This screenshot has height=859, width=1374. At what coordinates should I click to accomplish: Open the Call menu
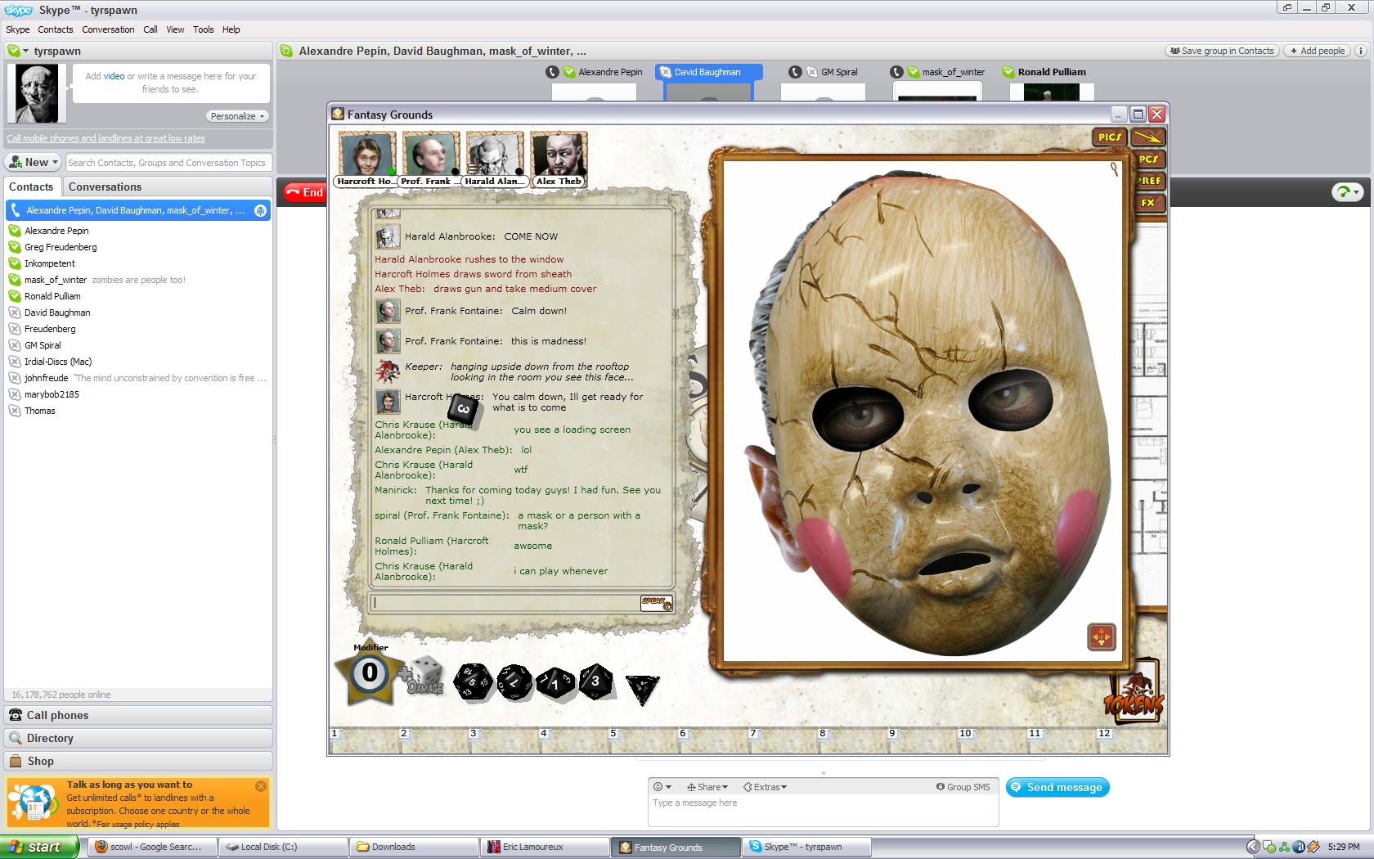pos(150,29)
